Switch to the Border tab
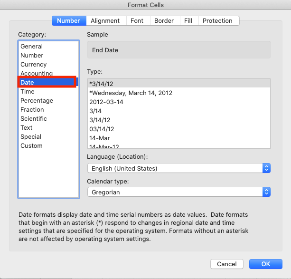Image resolution: width=291 pixels, height=279 pixels. click(164, 21)
